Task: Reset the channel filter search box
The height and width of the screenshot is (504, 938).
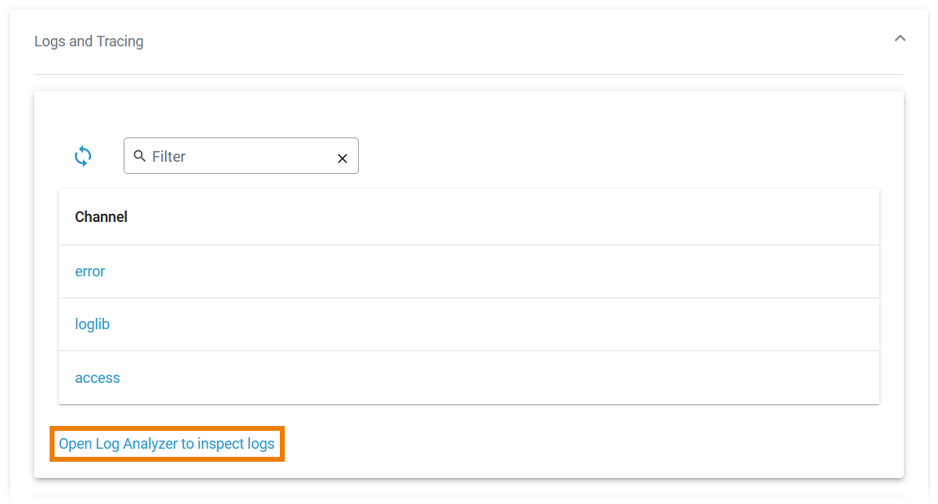Action: 342,159
